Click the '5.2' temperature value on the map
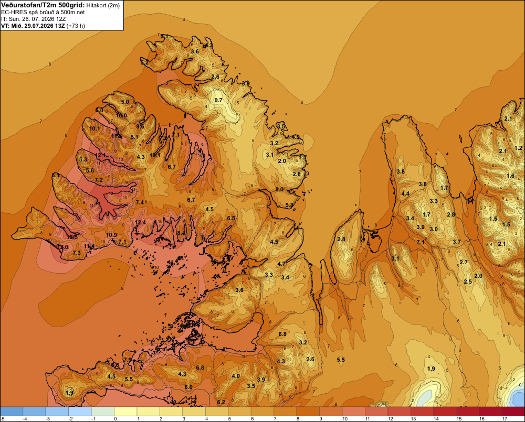The width and height of the screenshot is (525, 422). pyautogui.click(x=144, y=62)
